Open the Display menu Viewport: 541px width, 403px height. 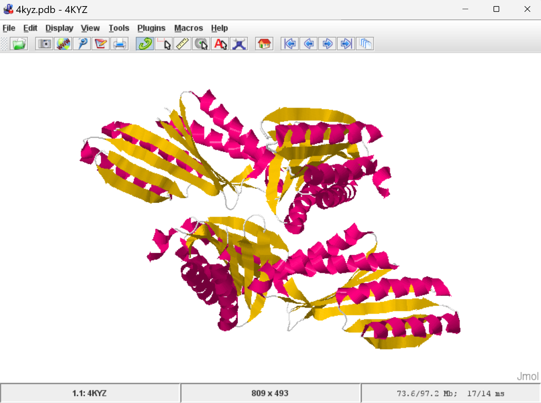[59, 28]
